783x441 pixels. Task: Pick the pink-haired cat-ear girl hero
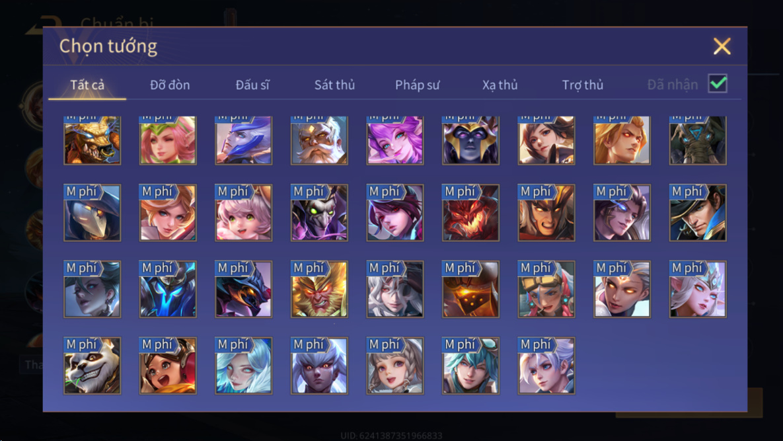[244, 213]
